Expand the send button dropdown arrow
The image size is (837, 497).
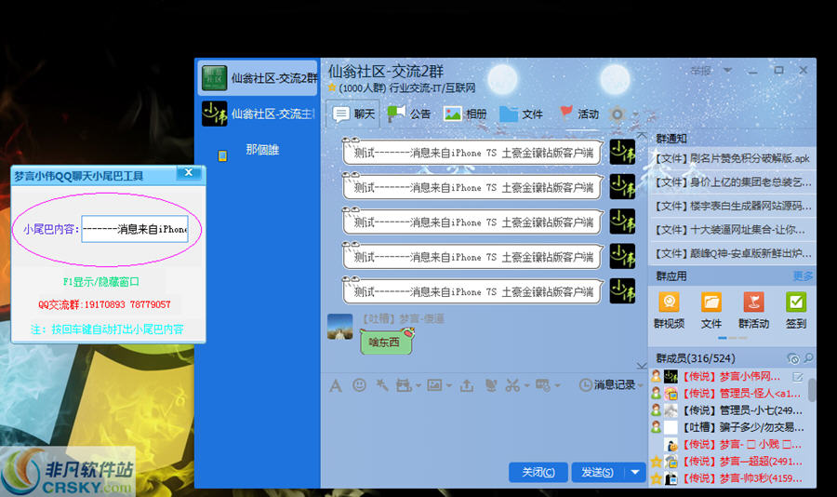(636, 472)
